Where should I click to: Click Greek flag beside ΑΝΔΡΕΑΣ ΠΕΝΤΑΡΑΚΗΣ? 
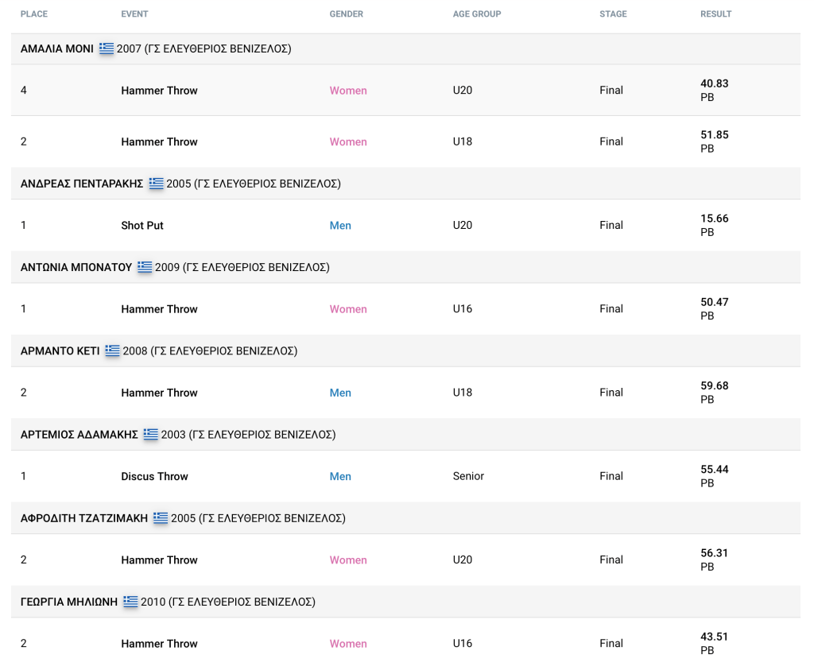[156, 184]
